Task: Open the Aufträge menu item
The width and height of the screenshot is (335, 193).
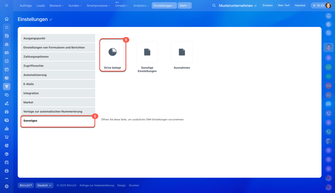Action: point(26,5)
